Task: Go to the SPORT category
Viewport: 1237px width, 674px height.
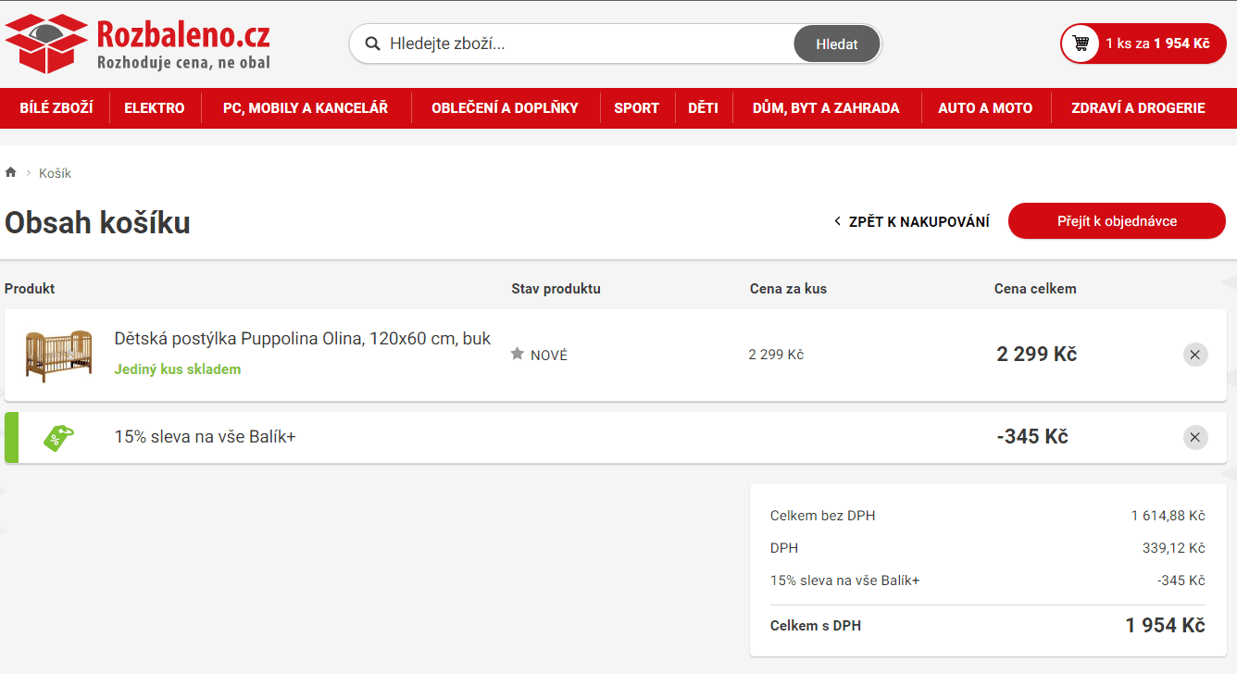Action: [637, 108]
